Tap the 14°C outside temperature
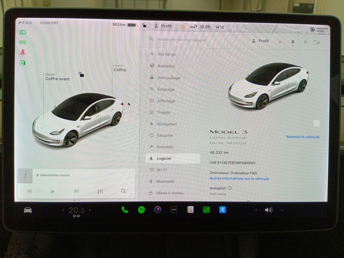The height and width of the screenshot is (258, 344). (x=220, y=27)
